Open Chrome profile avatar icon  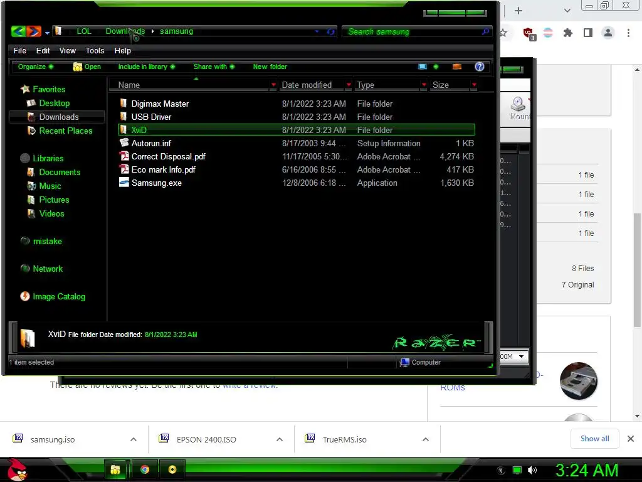[x=608, y=33]
